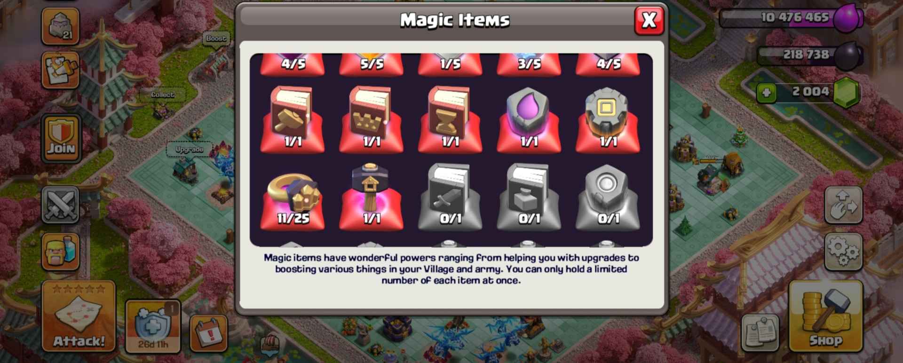Open the crossed swords battle log

(61, 205)
